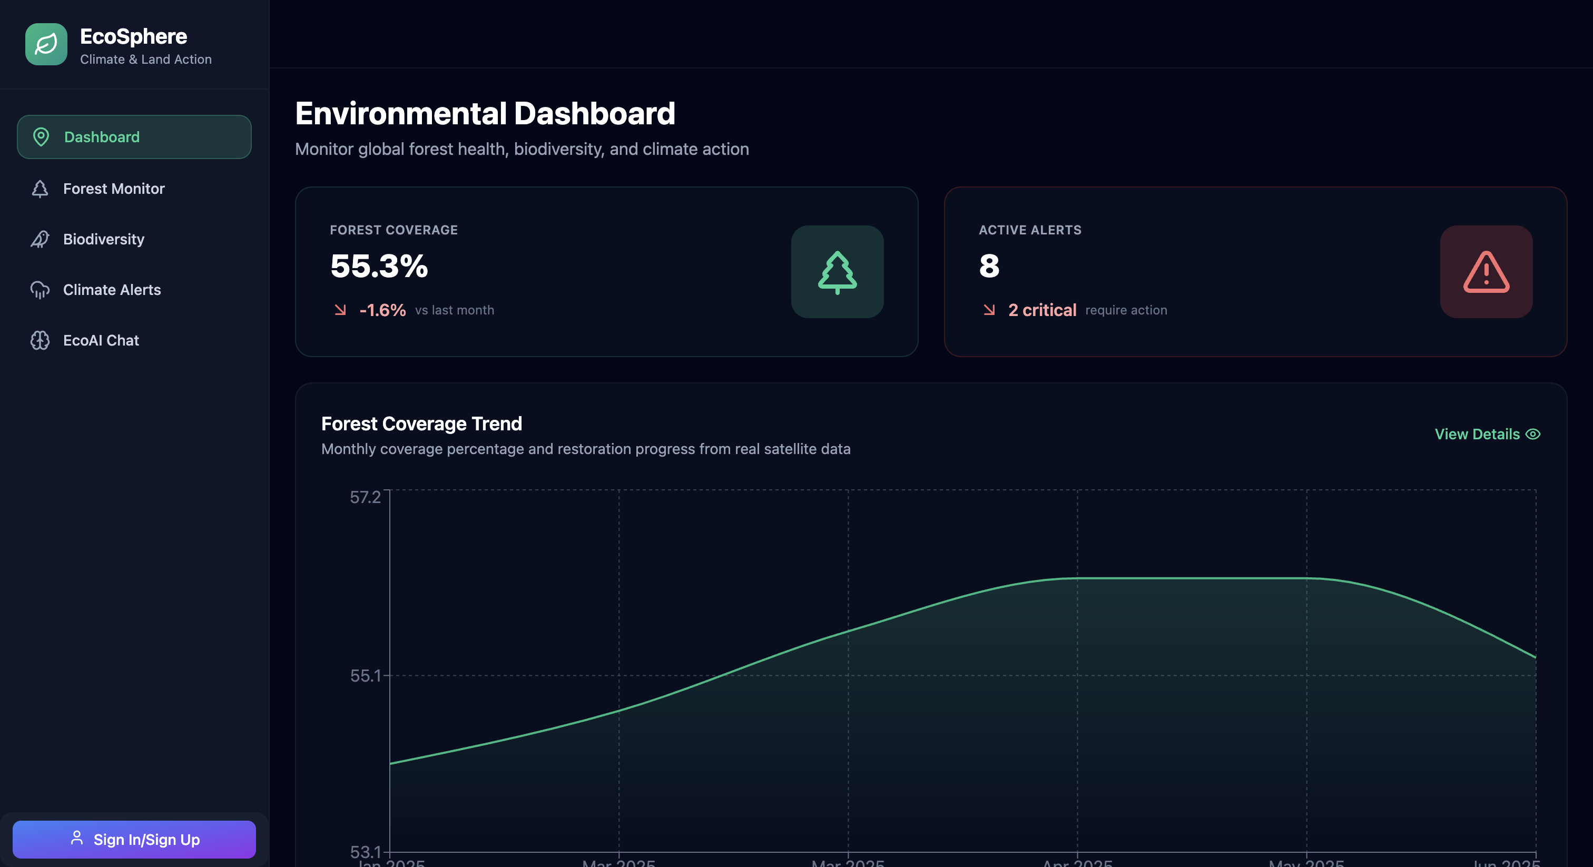Click the red warning triangle icon tile
The image size is (1593, 867).
click(1486, 272)
